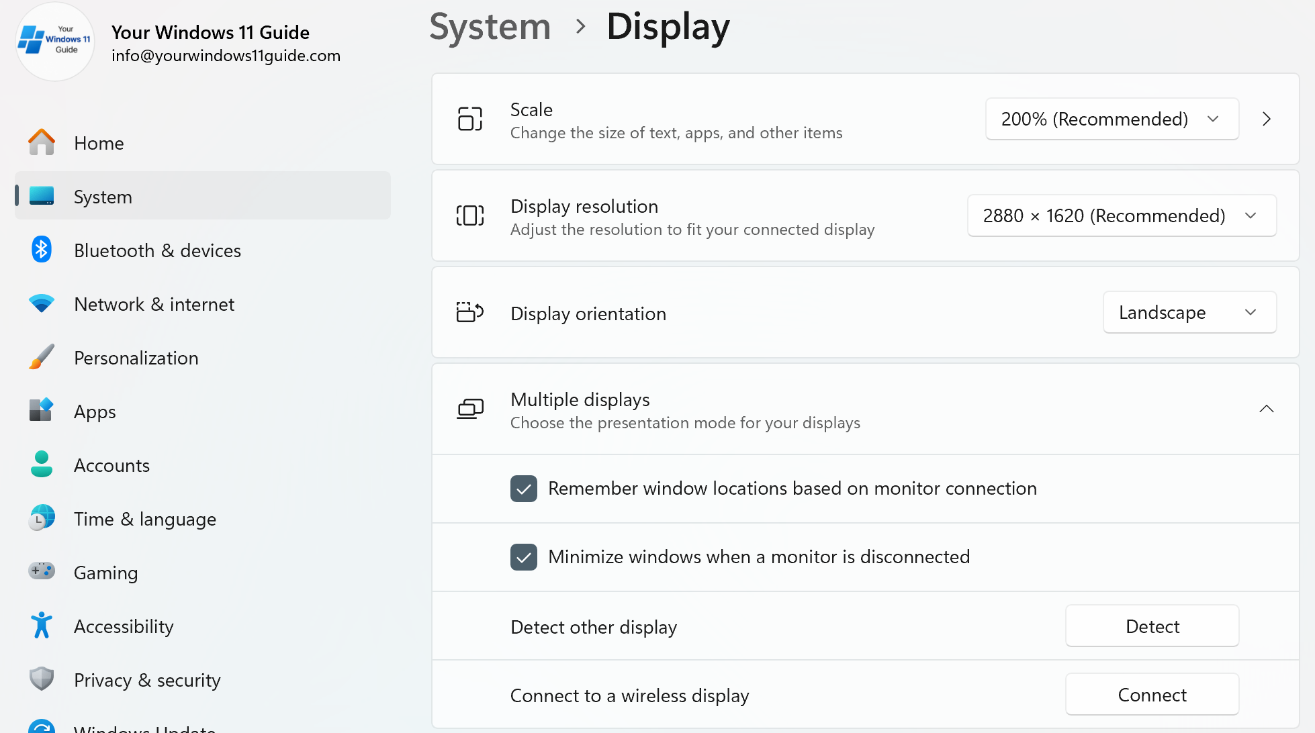This screenshot has height=733, width=1315.
Task: Click the Personalization paintbrush icon
Action: pyautogui.click(x=42, y=357)
